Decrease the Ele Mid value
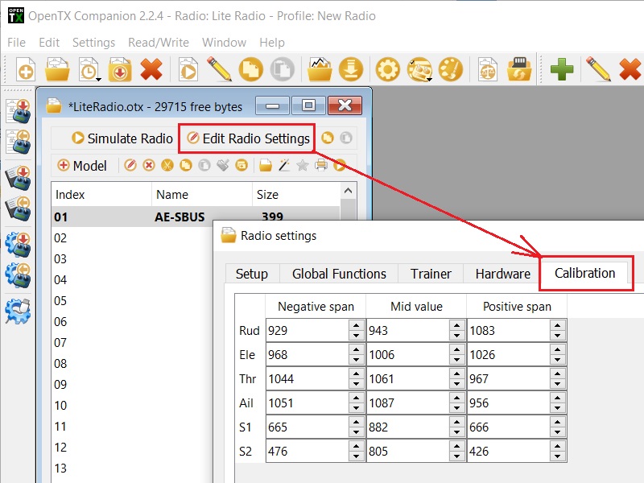The width and height of the screenshot is (644, 483). tap(456, 360)
